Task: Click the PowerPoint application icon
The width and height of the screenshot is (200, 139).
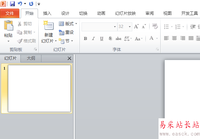Action: [x=3, y=4]
